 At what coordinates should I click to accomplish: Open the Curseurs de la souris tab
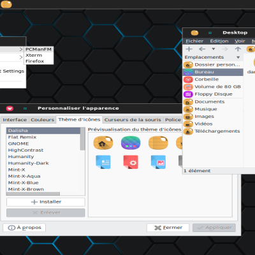[x=133, y=120]
